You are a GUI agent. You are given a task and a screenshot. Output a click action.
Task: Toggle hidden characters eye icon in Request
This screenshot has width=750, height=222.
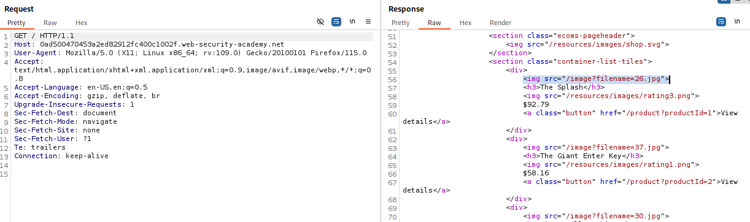(x=320, y=21)
